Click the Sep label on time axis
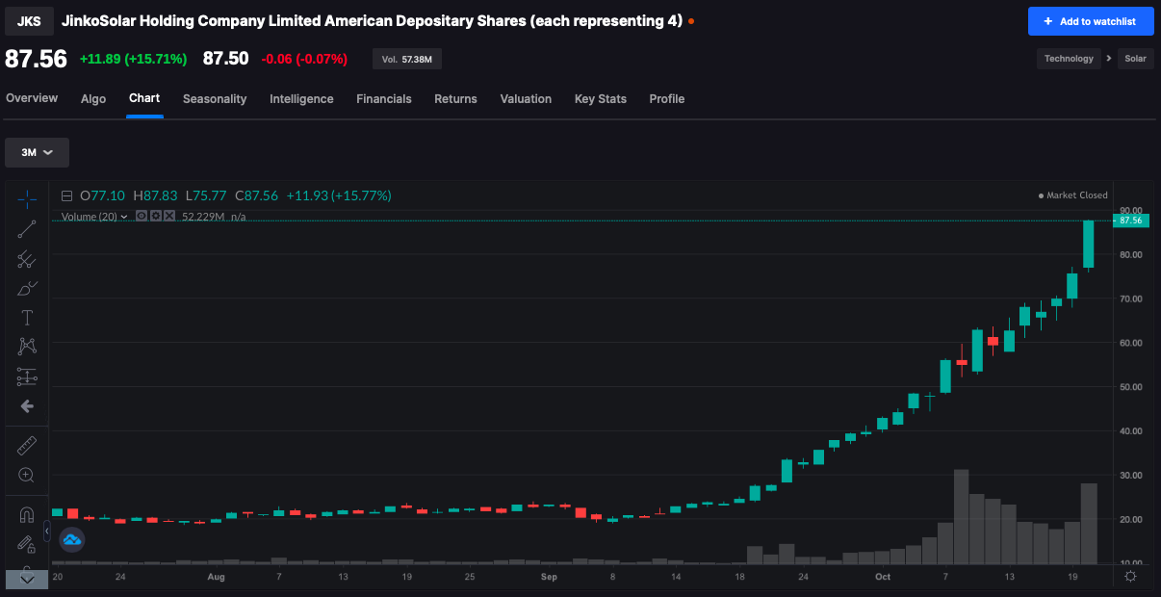Image resolution: width=1161 pixels, height=597 pixels. [x=549, y=577]
